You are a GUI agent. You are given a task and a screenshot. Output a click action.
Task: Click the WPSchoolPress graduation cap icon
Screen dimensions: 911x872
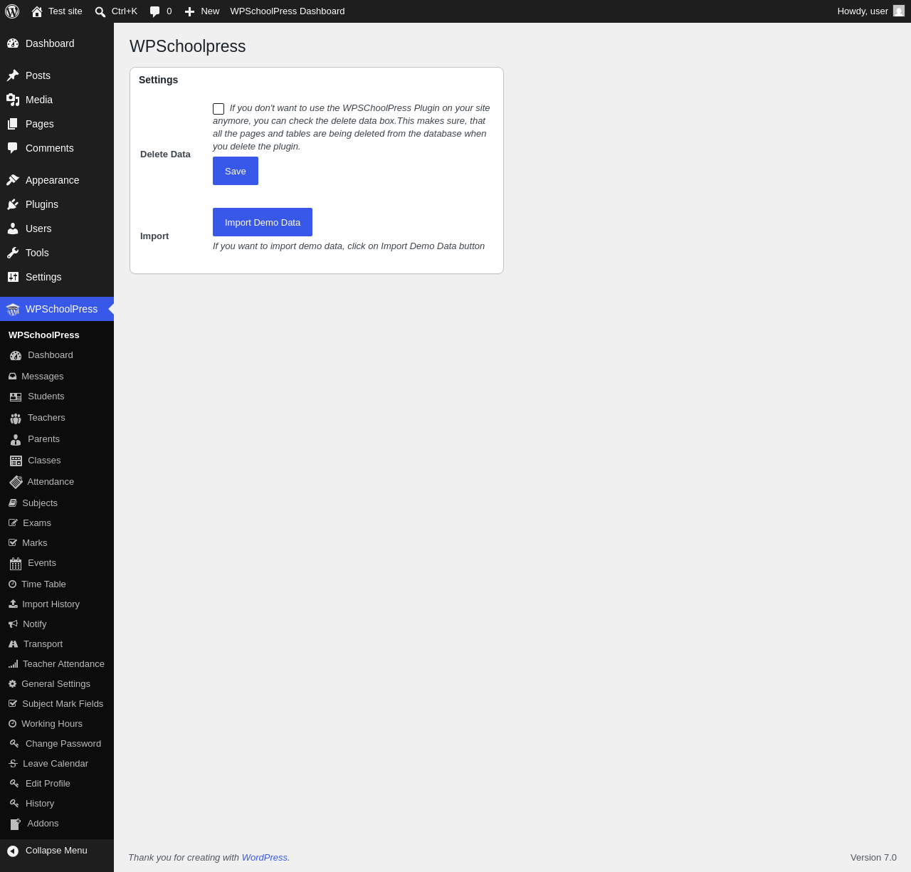[13, 309]
